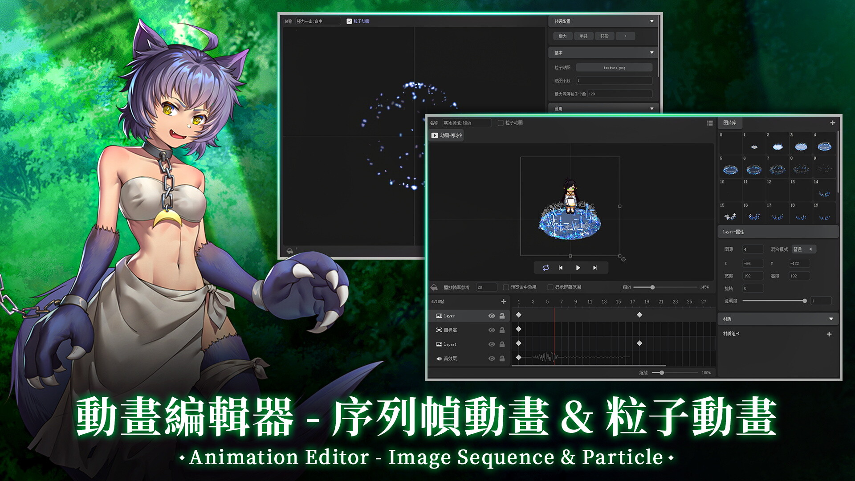
Task: Collapse the 材质 section
Action: [x=831, y=319]
